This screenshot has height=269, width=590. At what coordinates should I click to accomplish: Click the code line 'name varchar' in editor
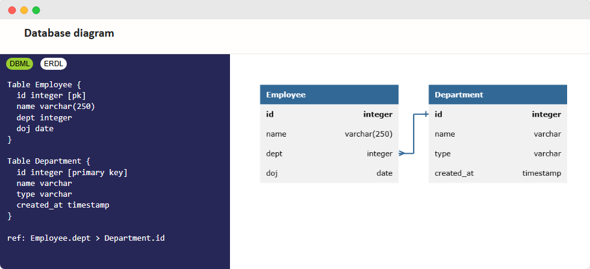[45, 183]
